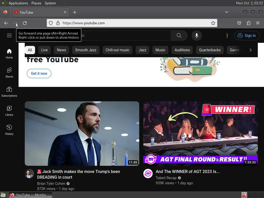The image size is (264, 198).
Task: Open Jack Smith video title link
Action: [x=78, y=174]
